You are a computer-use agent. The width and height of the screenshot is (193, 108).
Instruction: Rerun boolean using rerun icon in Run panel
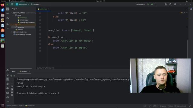click(x=11, y=76)
